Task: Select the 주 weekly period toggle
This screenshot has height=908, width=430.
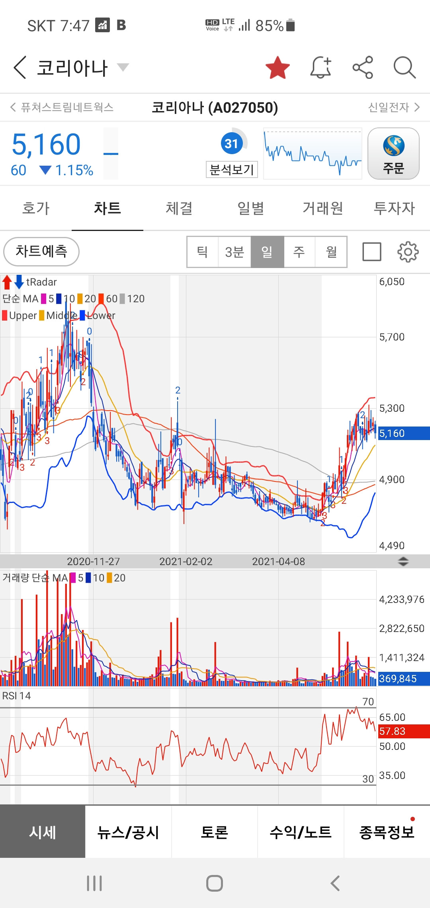Action: click(299, 252)
